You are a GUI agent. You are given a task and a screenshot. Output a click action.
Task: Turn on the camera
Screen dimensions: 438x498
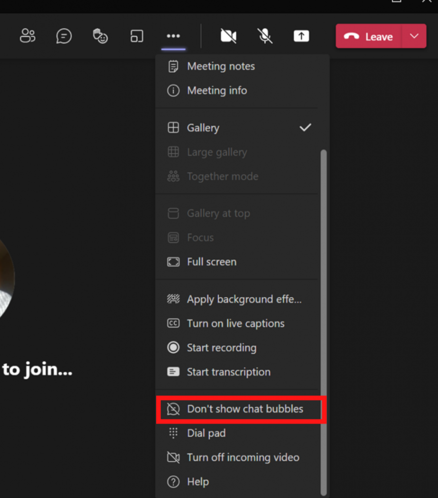(x=229, y=36)
